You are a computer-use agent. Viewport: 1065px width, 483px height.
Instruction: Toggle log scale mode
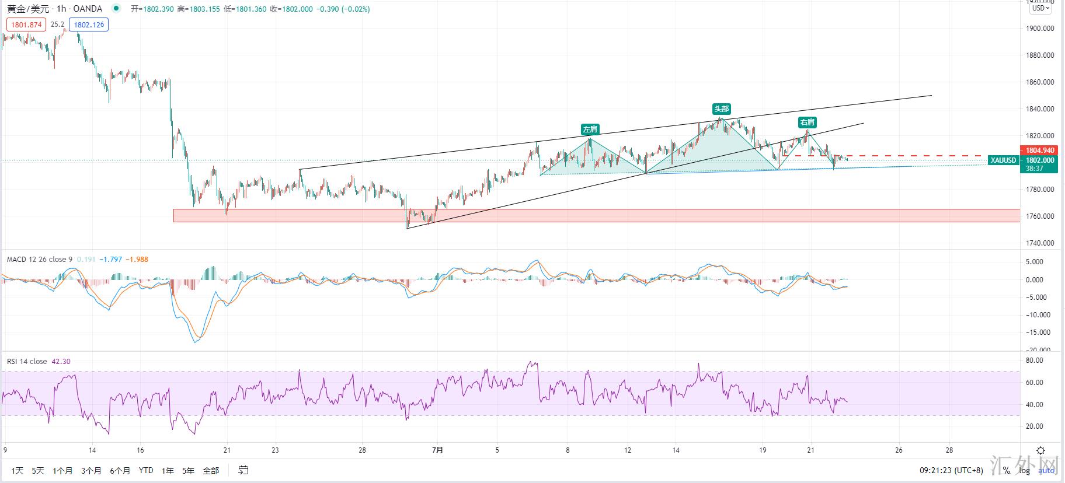1024,470
